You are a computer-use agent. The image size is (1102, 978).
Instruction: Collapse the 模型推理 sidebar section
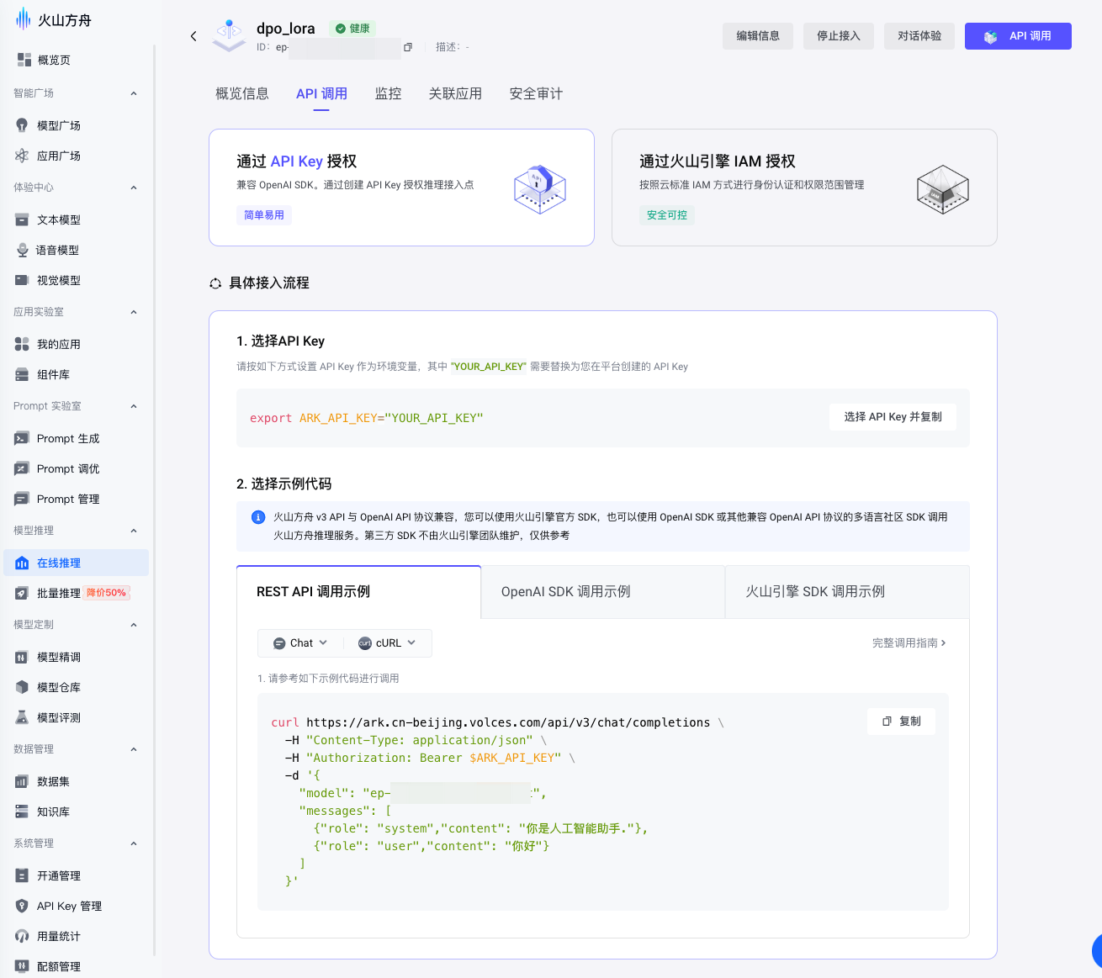[x=134, y=531]
